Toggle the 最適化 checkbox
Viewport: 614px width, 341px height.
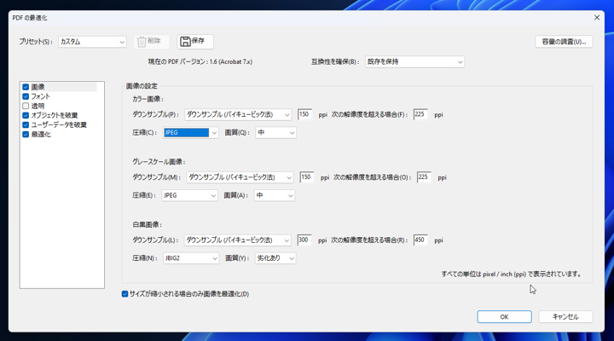[26, 135]
